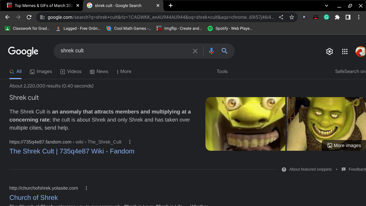This screenshot has height=206, width=366.
Task: Click About featured snippets help icon
Action: (284, 170)
